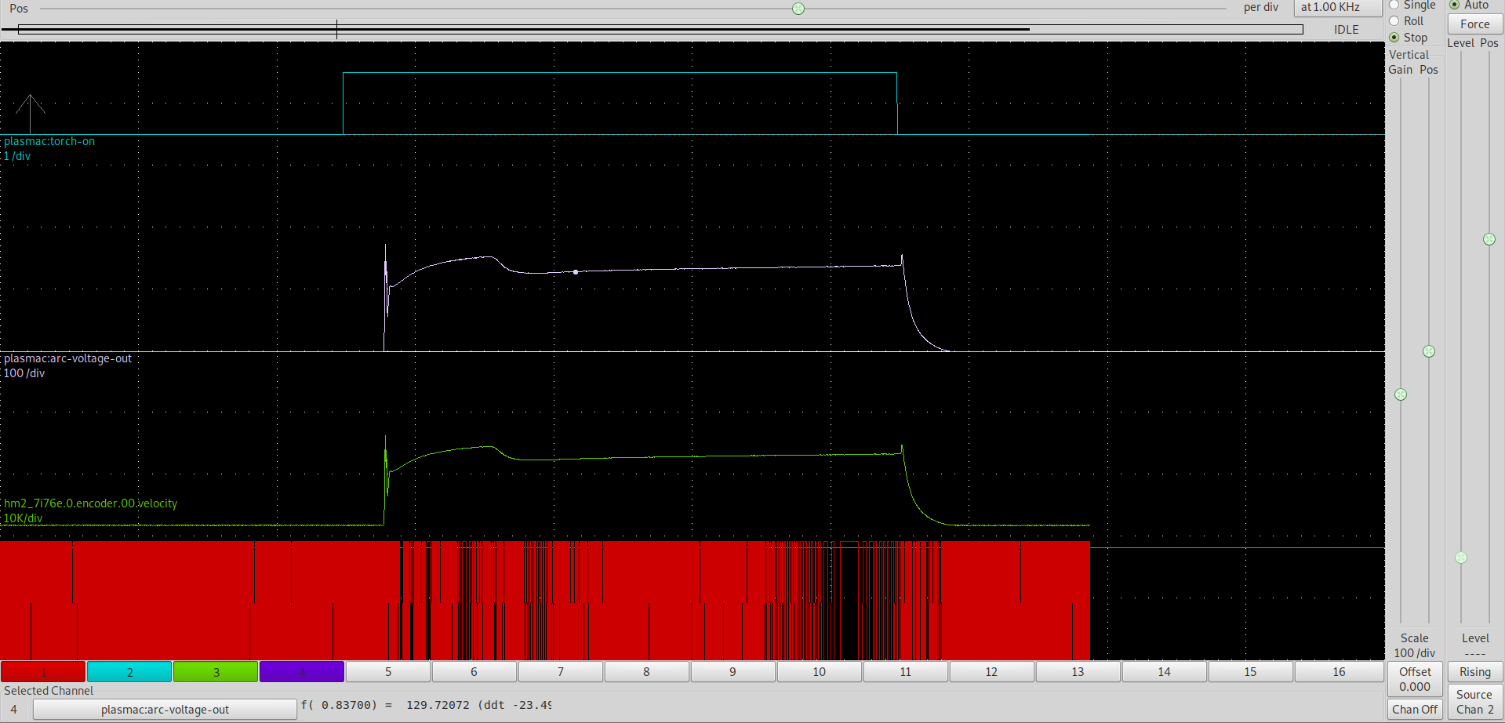Click the vertical Pos slider handle

(1429, 351)
